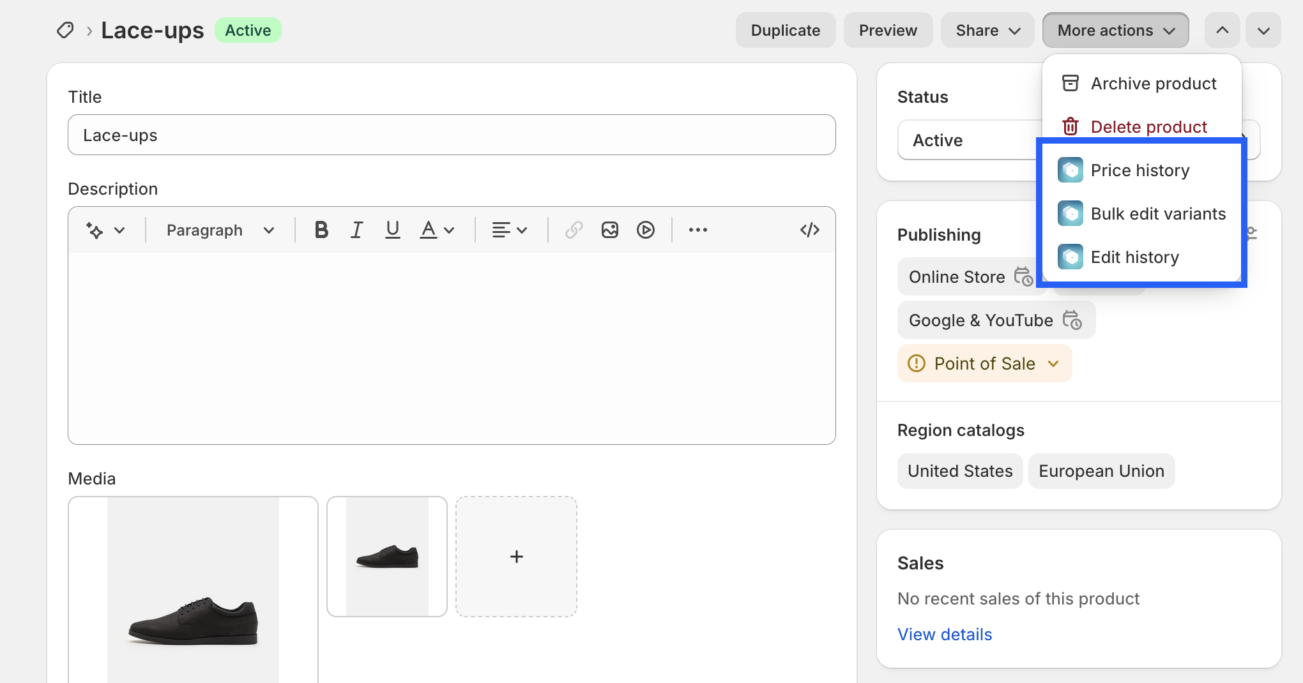The width and height of the screenshot is (1303, 683).
Task: Open the Paragraph style dropdown
Action: tap(220, 230)
